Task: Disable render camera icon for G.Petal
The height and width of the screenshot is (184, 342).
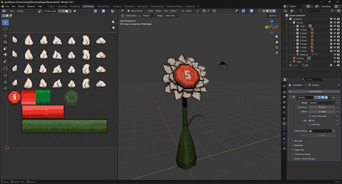Action: tap(338, 51)
